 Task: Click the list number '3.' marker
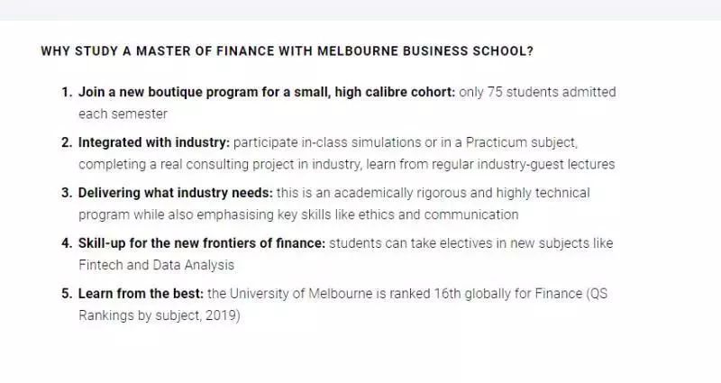(x=67, y=193)
